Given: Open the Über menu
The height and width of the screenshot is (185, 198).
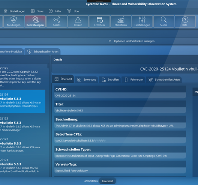Looking at the screenshot, I should [x=76, y=11].
